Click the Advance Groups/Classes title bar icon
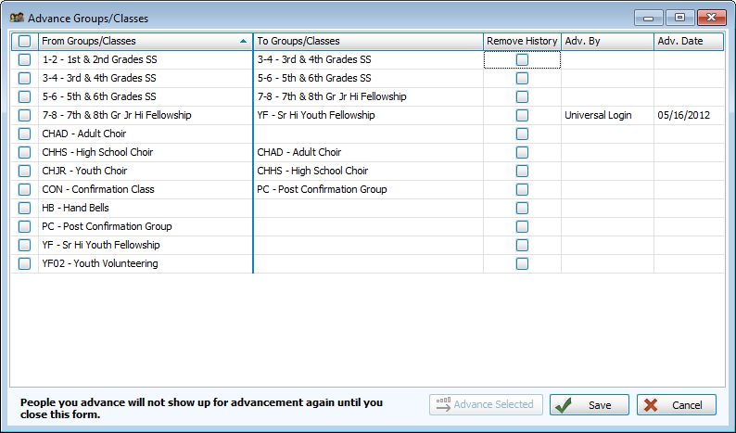This screenshot has width=736, height=433. click(16, 18)
